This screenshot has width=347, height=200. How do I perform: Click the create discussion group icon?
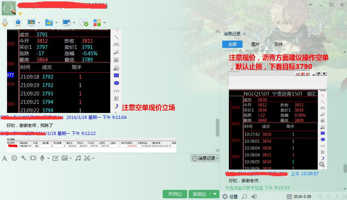pyautogui.click(x=84, y=23)
